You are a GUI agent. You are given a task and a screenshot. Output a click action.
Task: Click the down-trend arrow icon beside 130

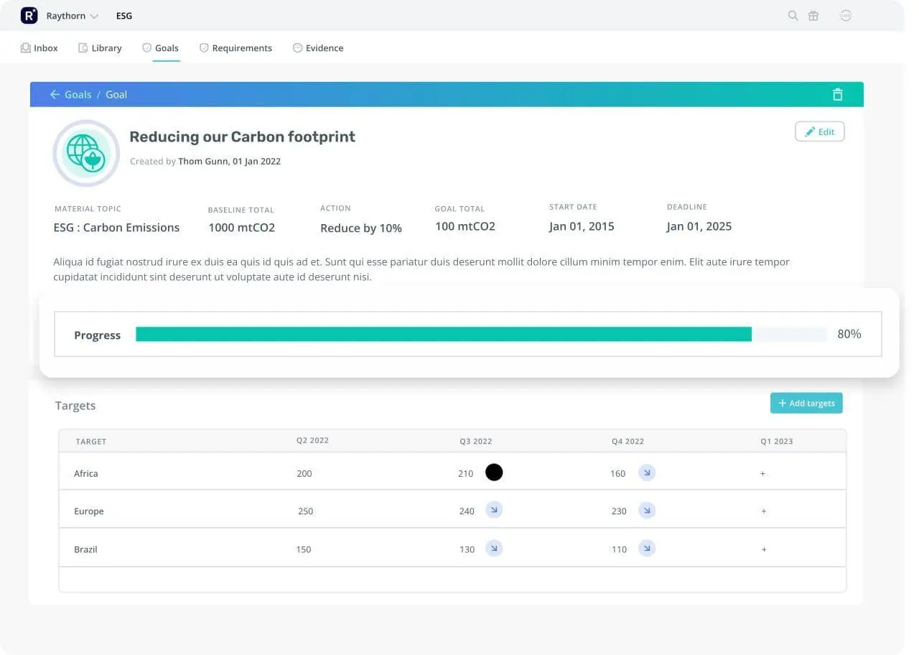click(x=494, y=549)
